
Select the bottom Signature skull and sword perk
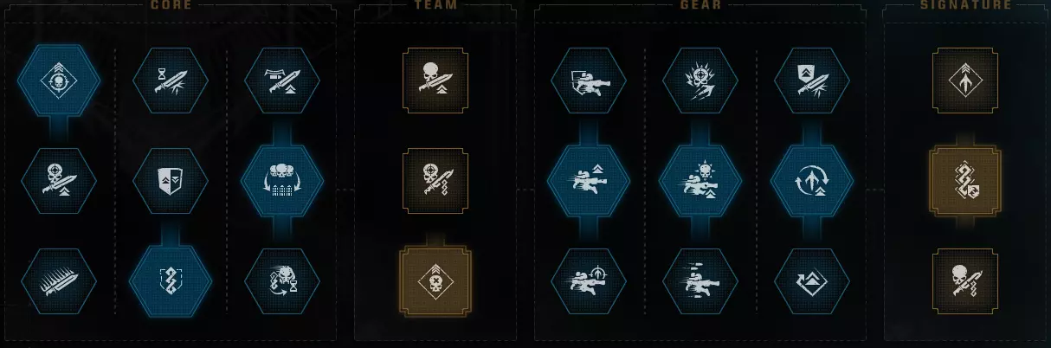point(965,281)
